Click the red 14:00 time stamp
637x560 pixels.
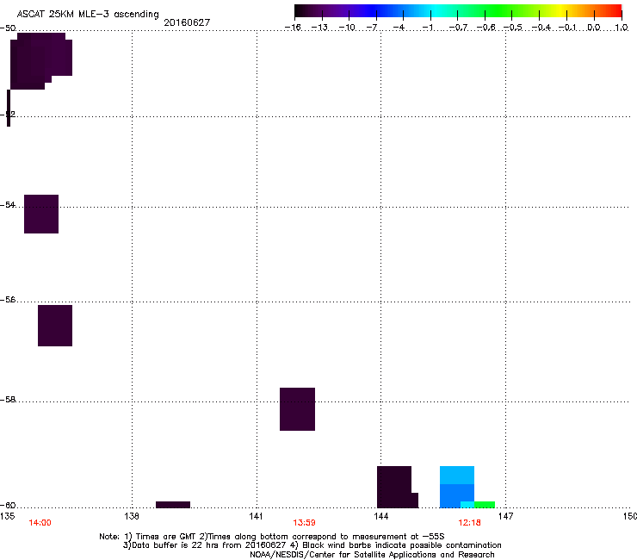tap(40, 523)
